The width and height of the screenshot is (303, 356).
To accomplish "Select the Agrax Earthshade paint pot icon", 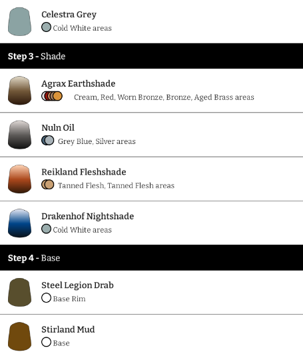I will point(19,91).
